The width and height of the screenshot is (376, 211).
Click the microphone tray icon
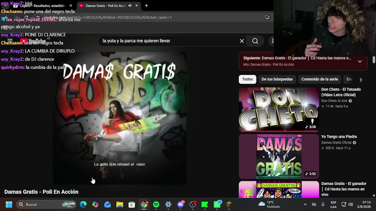click(323, 205)
